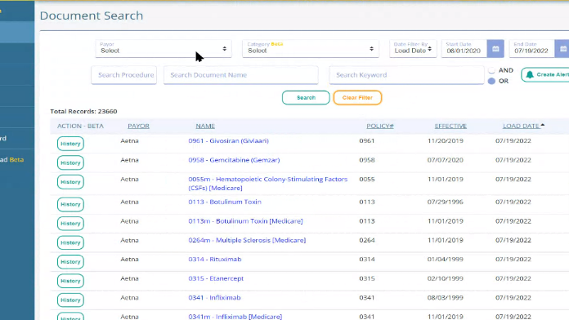Click the Load Date sort arrow
Image resolution: width=569 pixels, height=320 pixels.
coord(543,125)
